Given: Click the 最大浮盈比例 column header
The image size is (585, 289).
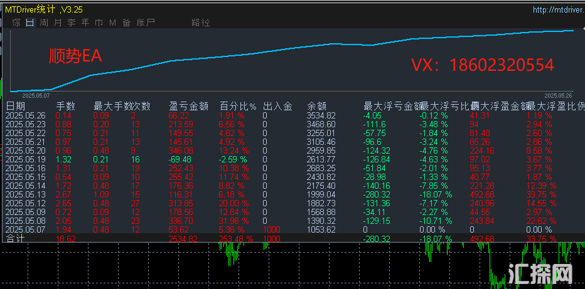Looking at the screenshot, I should tap(556, 107).
